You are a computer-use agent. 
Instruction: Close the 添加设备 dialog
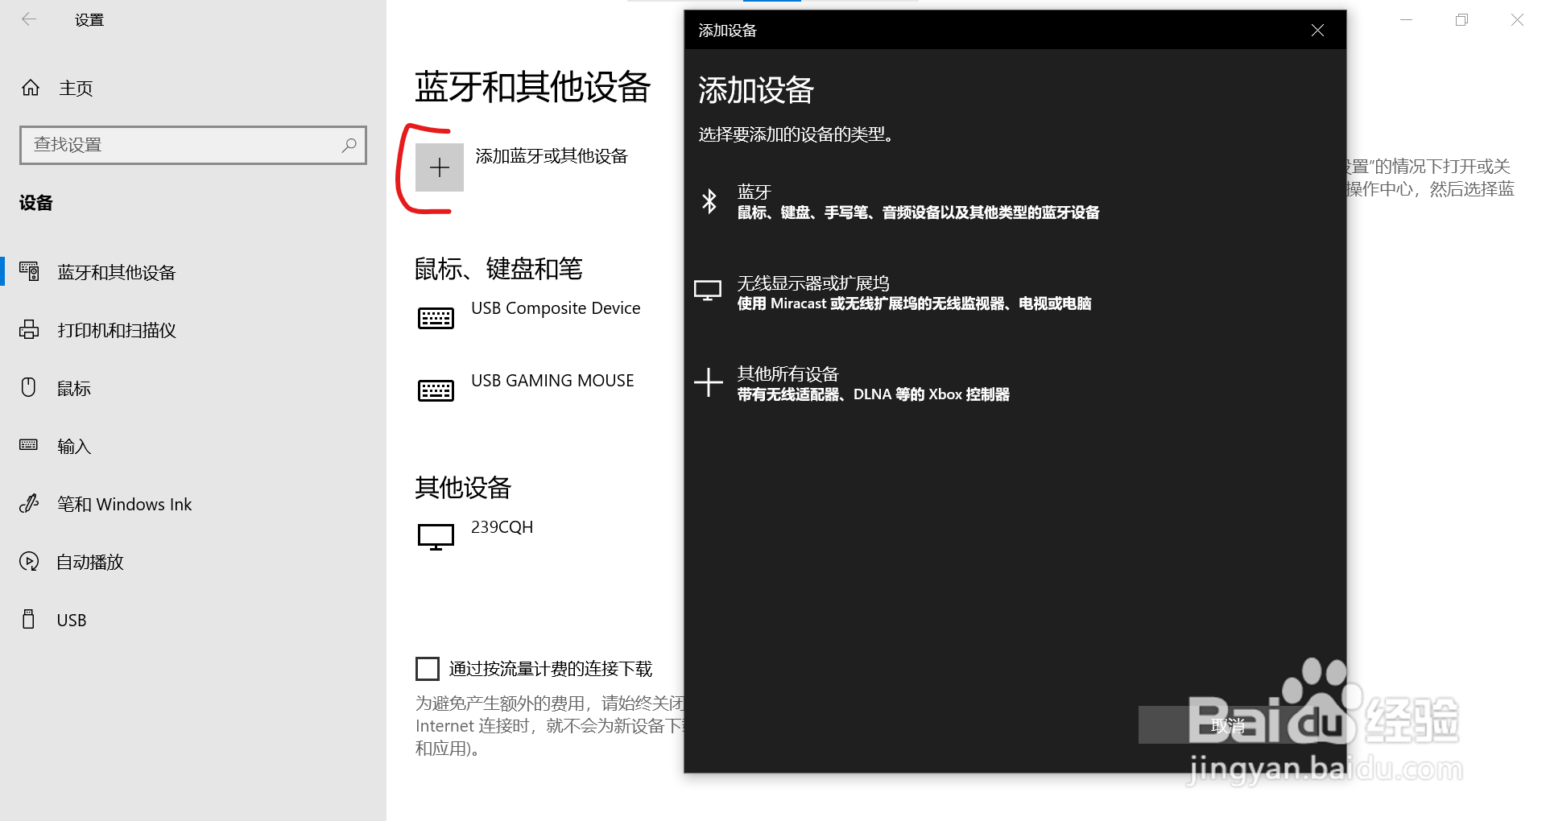point(1317,30)
